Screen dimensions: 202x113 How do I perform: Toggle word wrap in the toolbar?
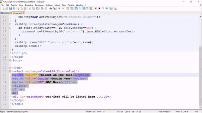(x=76, y=8)
